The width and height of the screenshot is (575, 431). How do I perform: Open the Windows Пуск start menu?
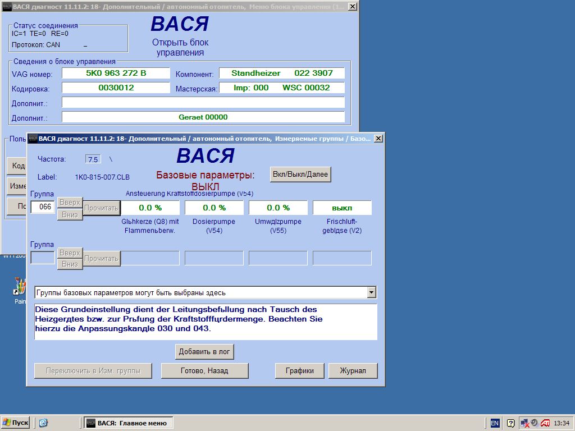[15, 423]
